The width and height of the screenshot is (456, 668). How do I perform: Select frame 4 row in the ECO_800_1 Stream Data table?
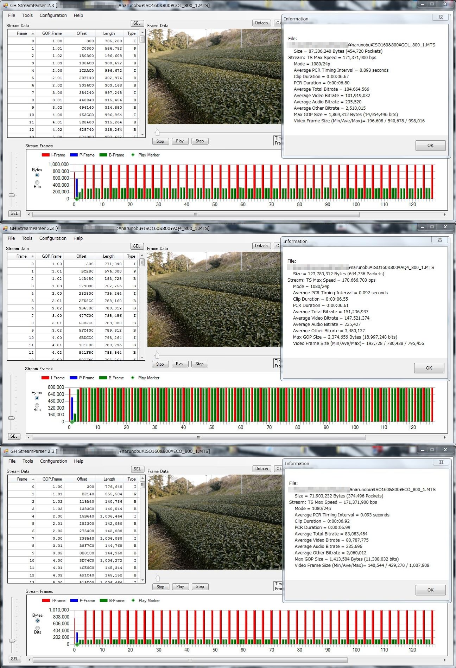point(70,516)
